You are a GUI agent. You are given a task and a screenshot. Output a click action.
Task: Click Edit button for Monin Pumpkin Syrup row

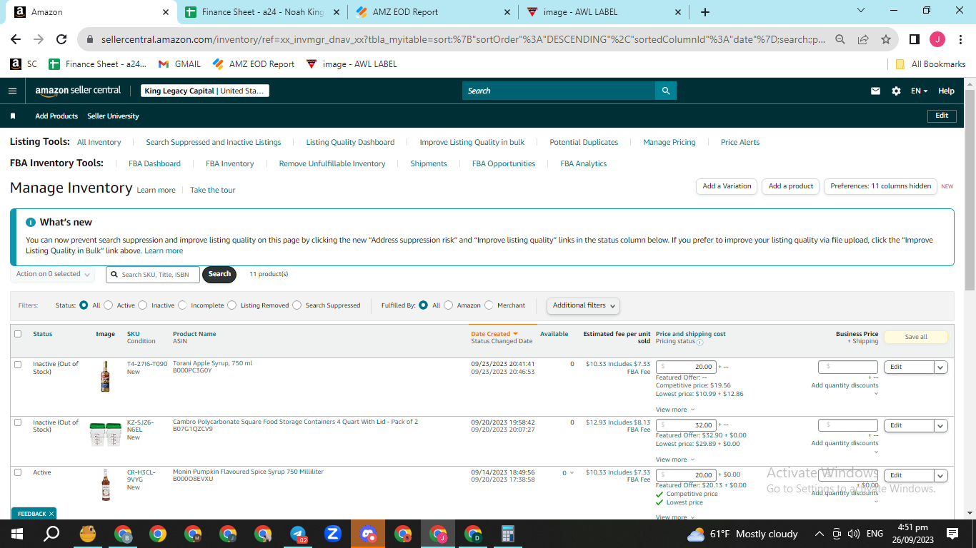point(909,475)
